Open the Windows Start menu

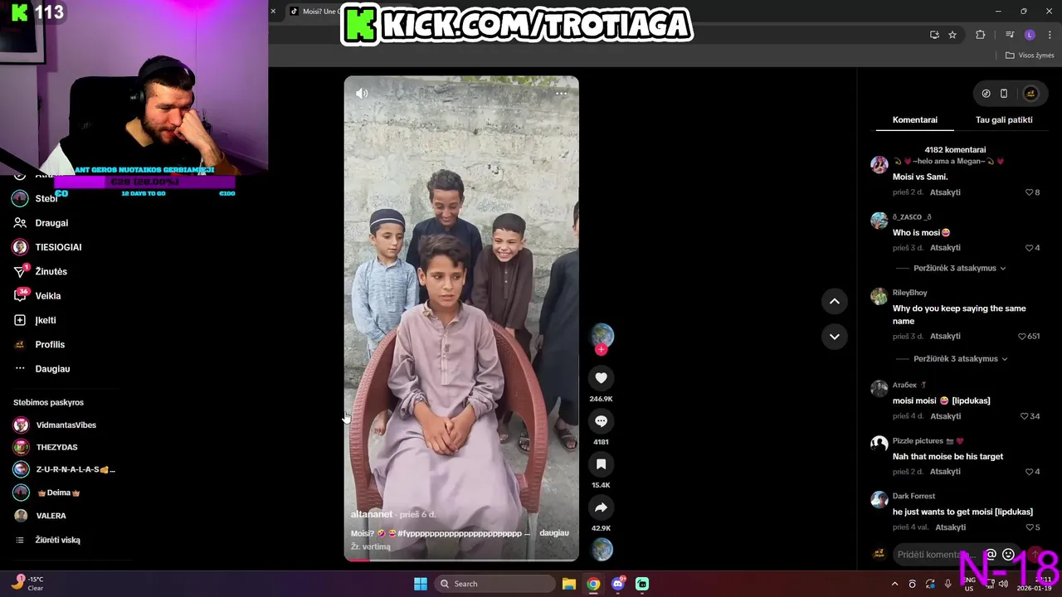[x=421, y=584]
